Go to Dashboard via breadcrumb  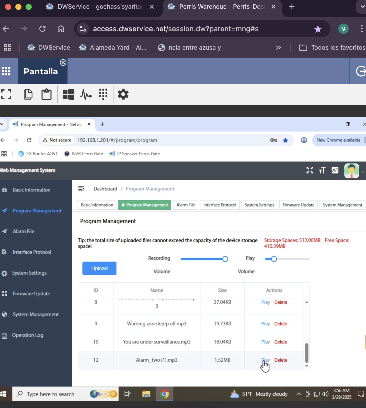click(x=105, y=189)
